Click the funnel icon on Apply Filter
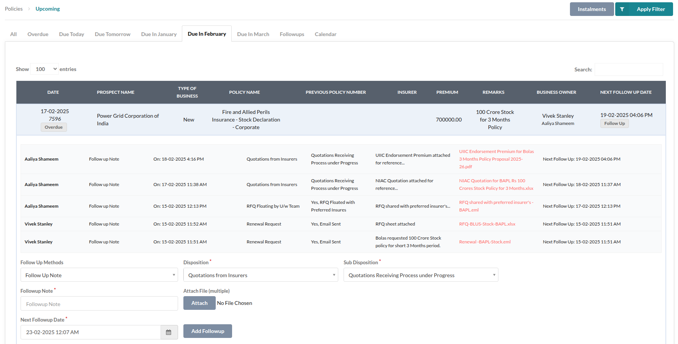Screen dimensions: 678x344 622,9
